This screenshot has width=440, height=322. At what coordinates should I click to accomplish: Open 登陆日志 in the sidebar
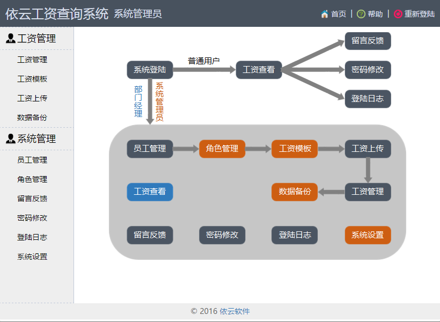(32, 237)
